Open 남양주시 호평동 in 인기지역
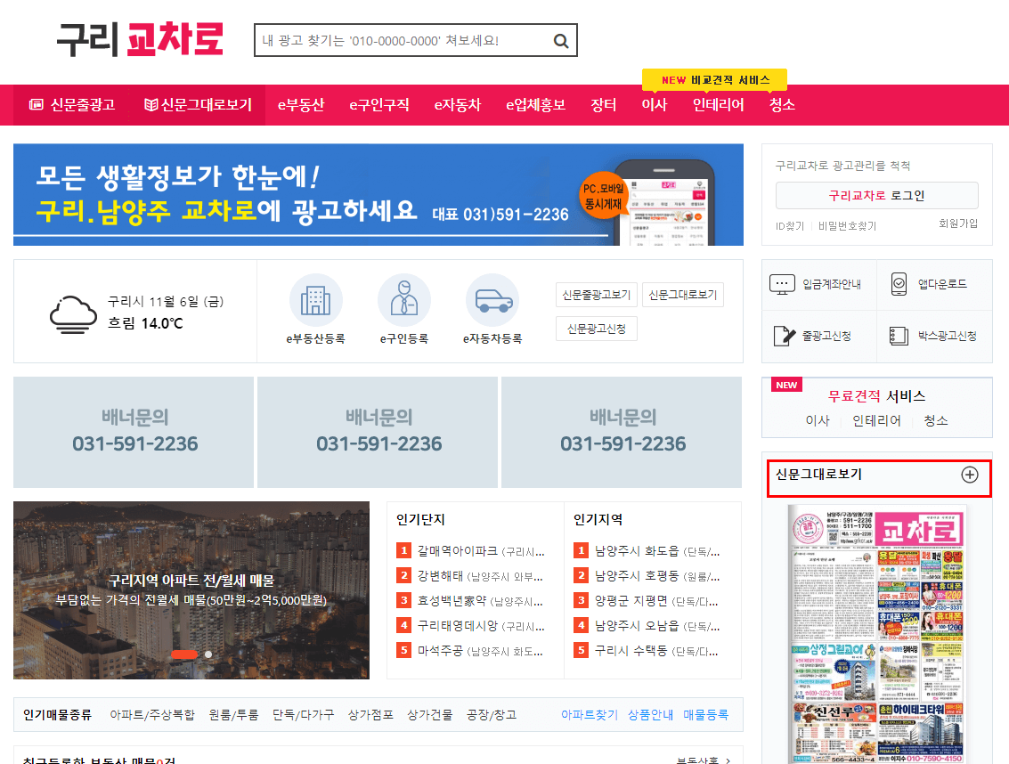Viewport: 1009px width, 764px height. (x=657, y=576)
